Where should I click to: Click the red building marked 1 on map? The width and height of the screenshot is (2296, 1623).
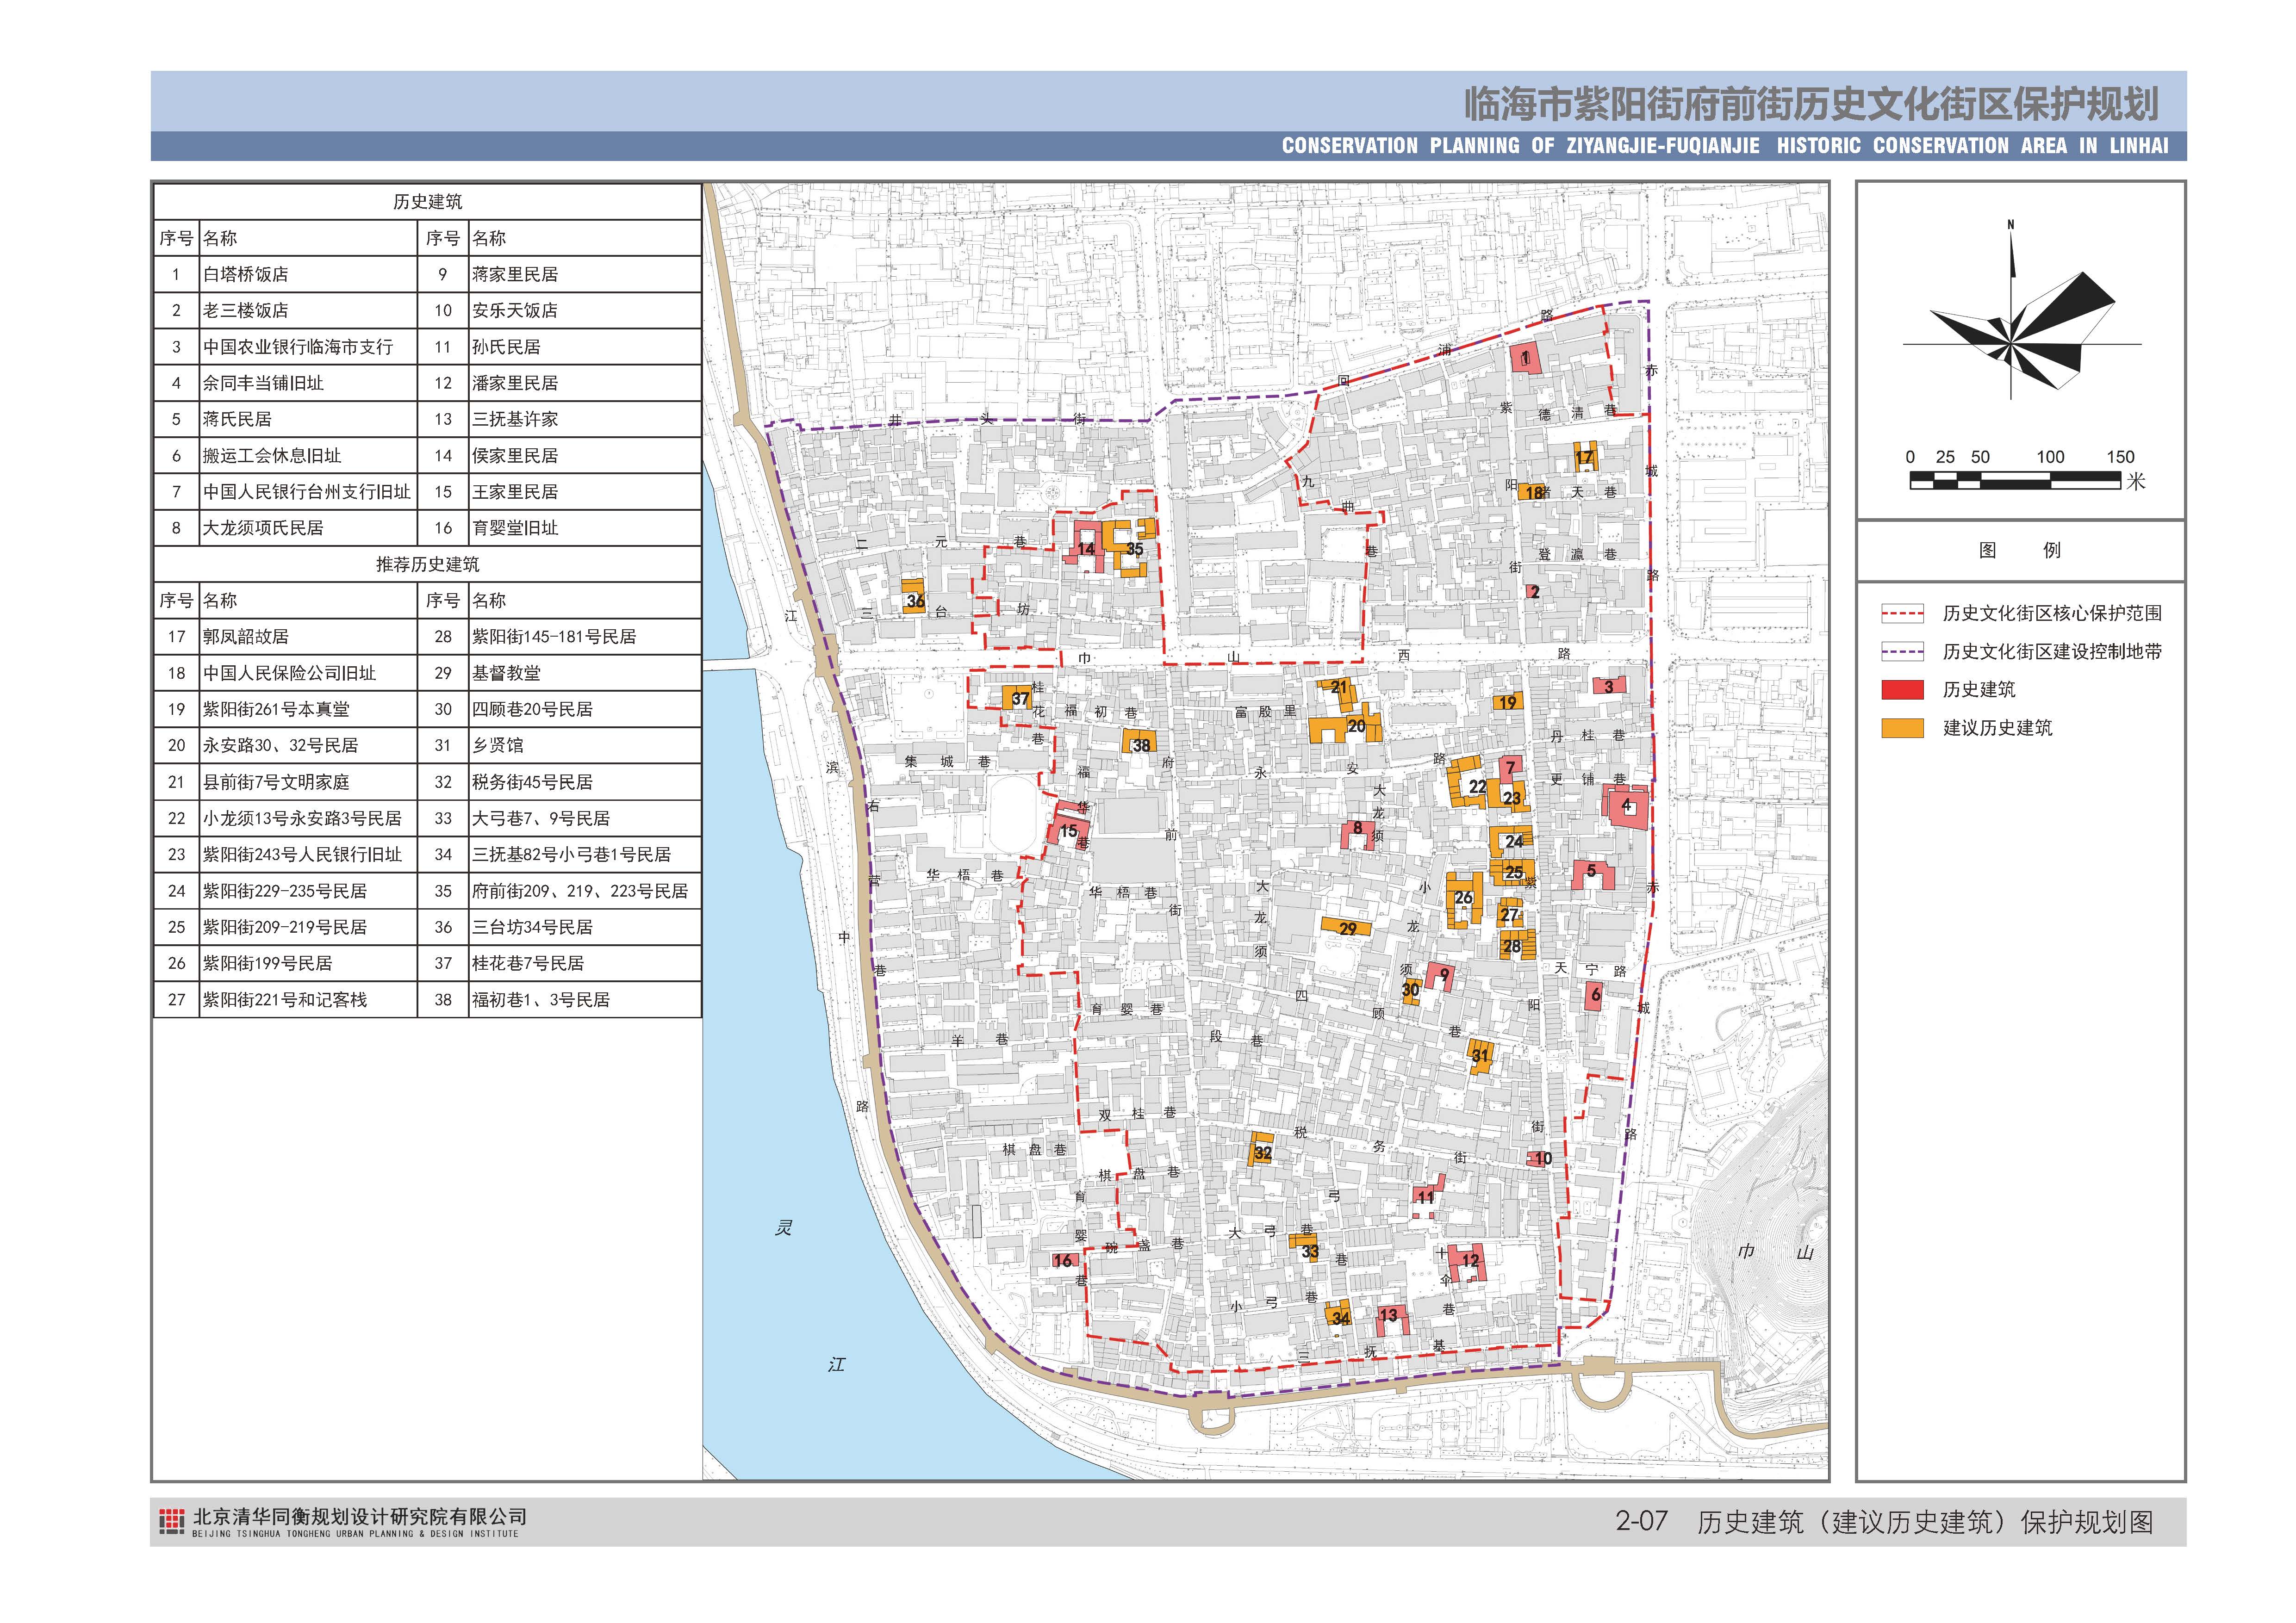tap(1525, 358)
